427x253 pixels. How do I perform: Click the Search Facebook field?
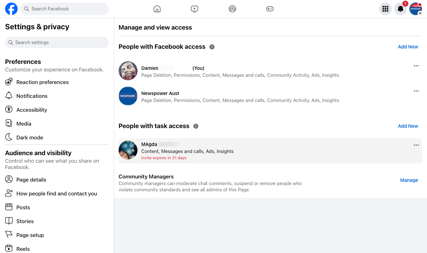(64, 9)
